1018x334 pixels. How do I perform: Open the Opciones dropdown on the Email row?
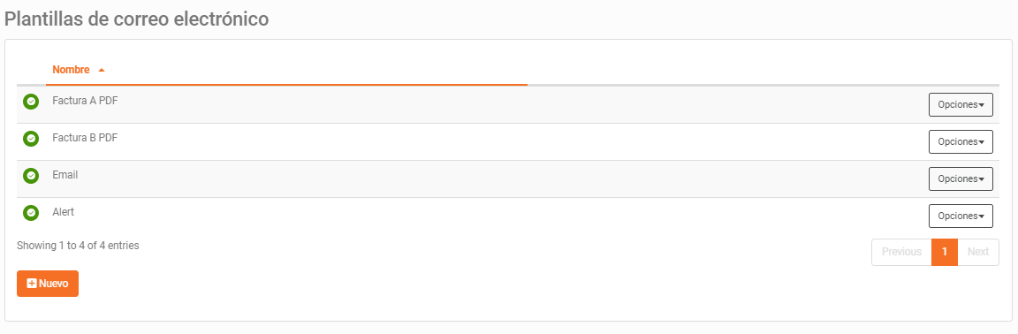coord(961,178)
